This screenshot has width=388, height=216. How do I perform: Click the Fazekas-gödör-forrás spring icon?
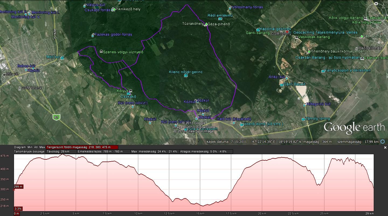[x=93, y=35]
